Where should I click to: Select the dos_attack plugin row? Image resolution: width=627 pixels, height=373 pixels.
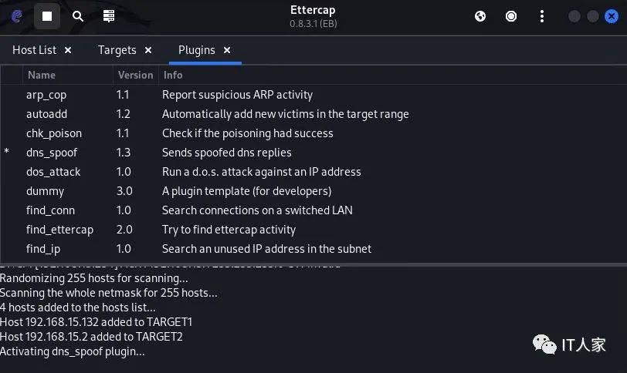tap(53, 172)
